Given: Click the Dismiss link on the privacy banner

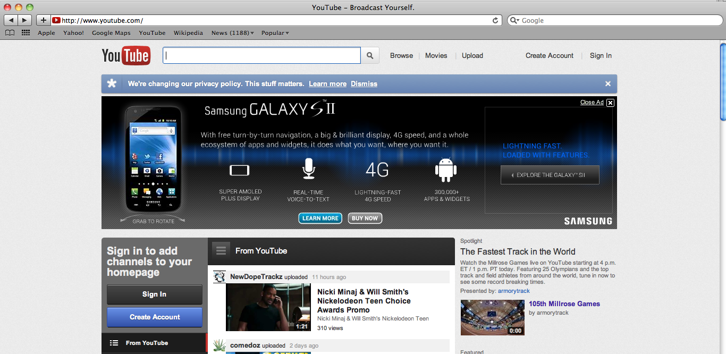Looking at the screenshot, I should tap(364, 84).
